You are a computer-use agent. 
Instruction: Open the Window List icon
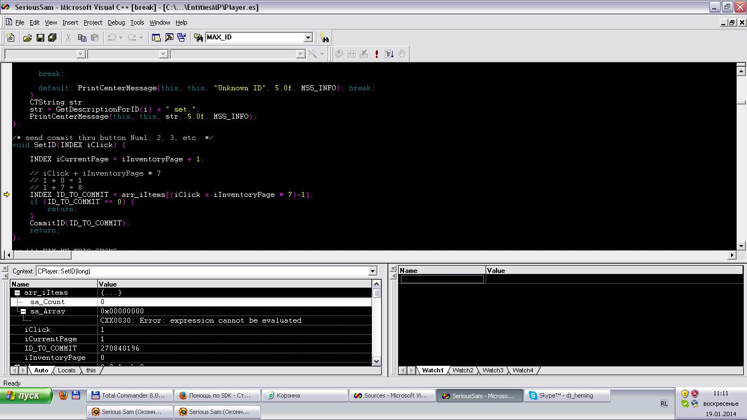(x=182, y=37)
